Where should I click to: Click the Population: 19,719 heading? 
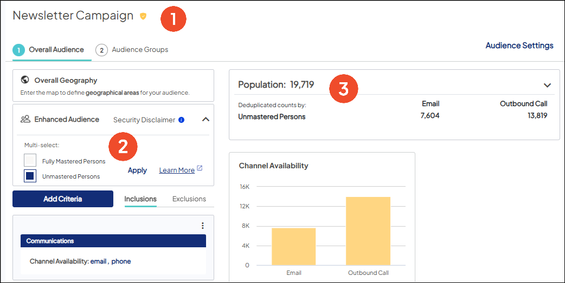pyautogui.click(x=276, y=85)
